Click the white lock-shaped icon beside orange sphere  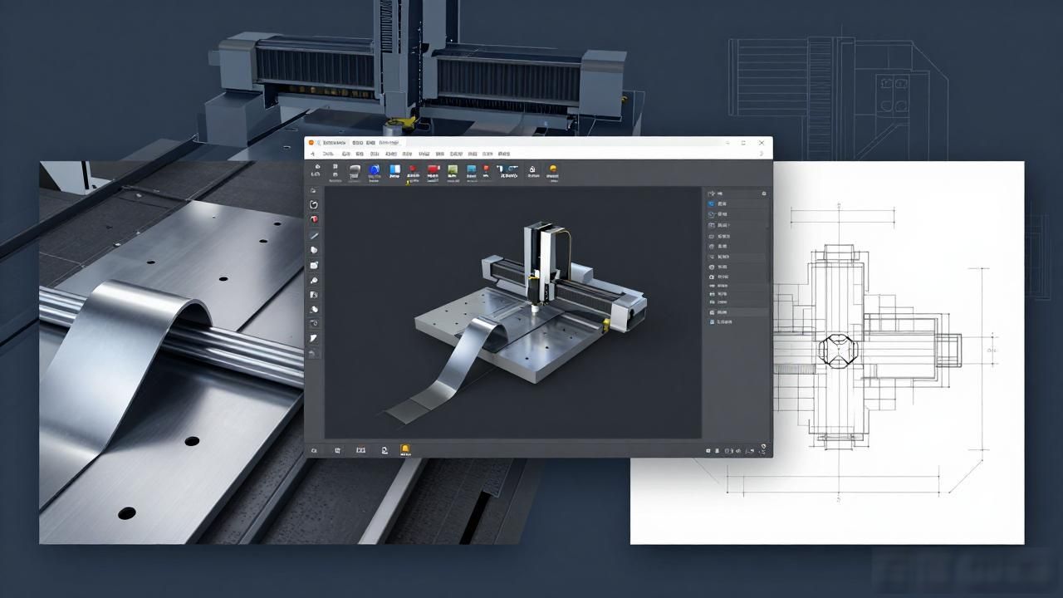[x=532, y=169]
